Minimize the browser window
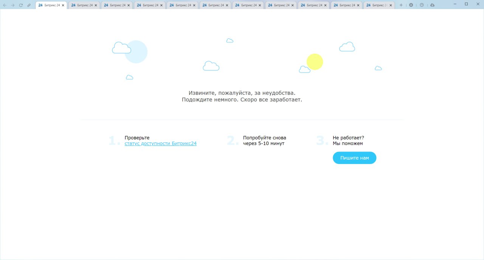The width and height of the screenshot is (484, 260). pos(456,4)
